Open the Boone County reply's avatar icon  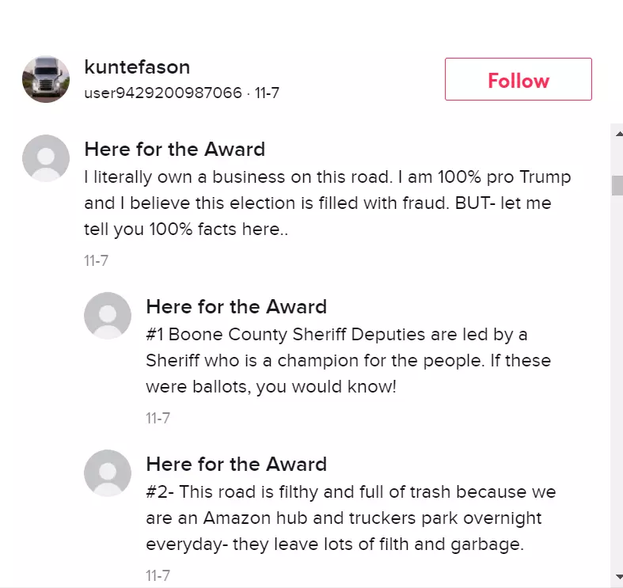108,316
